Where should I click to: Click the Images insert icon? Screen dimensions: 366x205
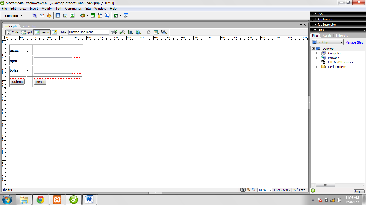pyautogui.click(x=72, y=15)
